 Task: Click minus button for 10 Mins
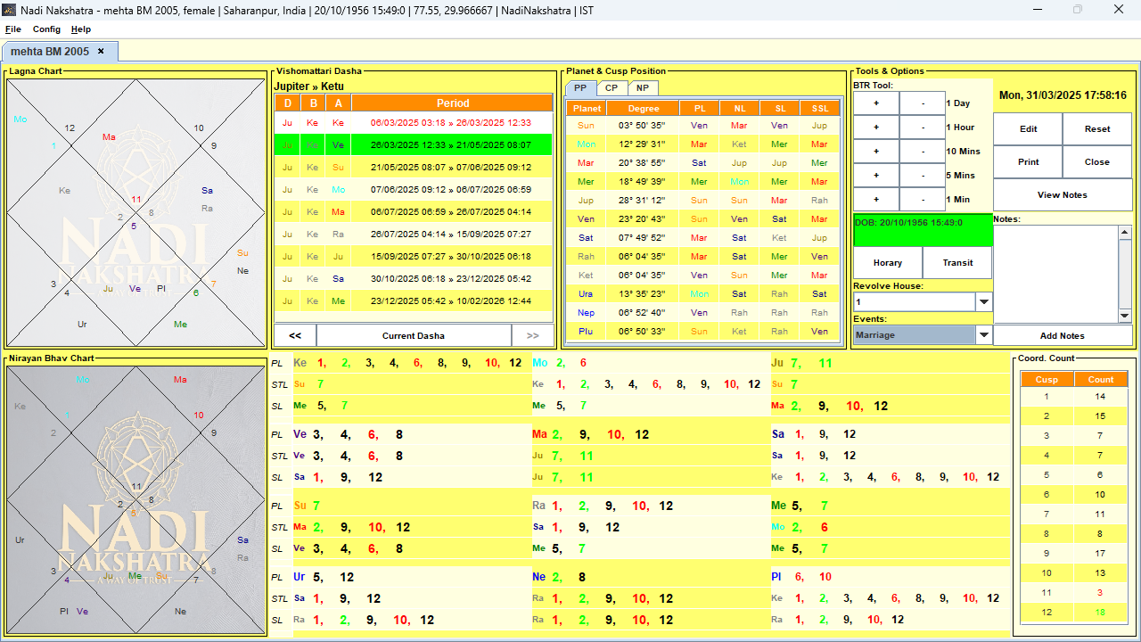pyautogui.click(x=923, y=152)
